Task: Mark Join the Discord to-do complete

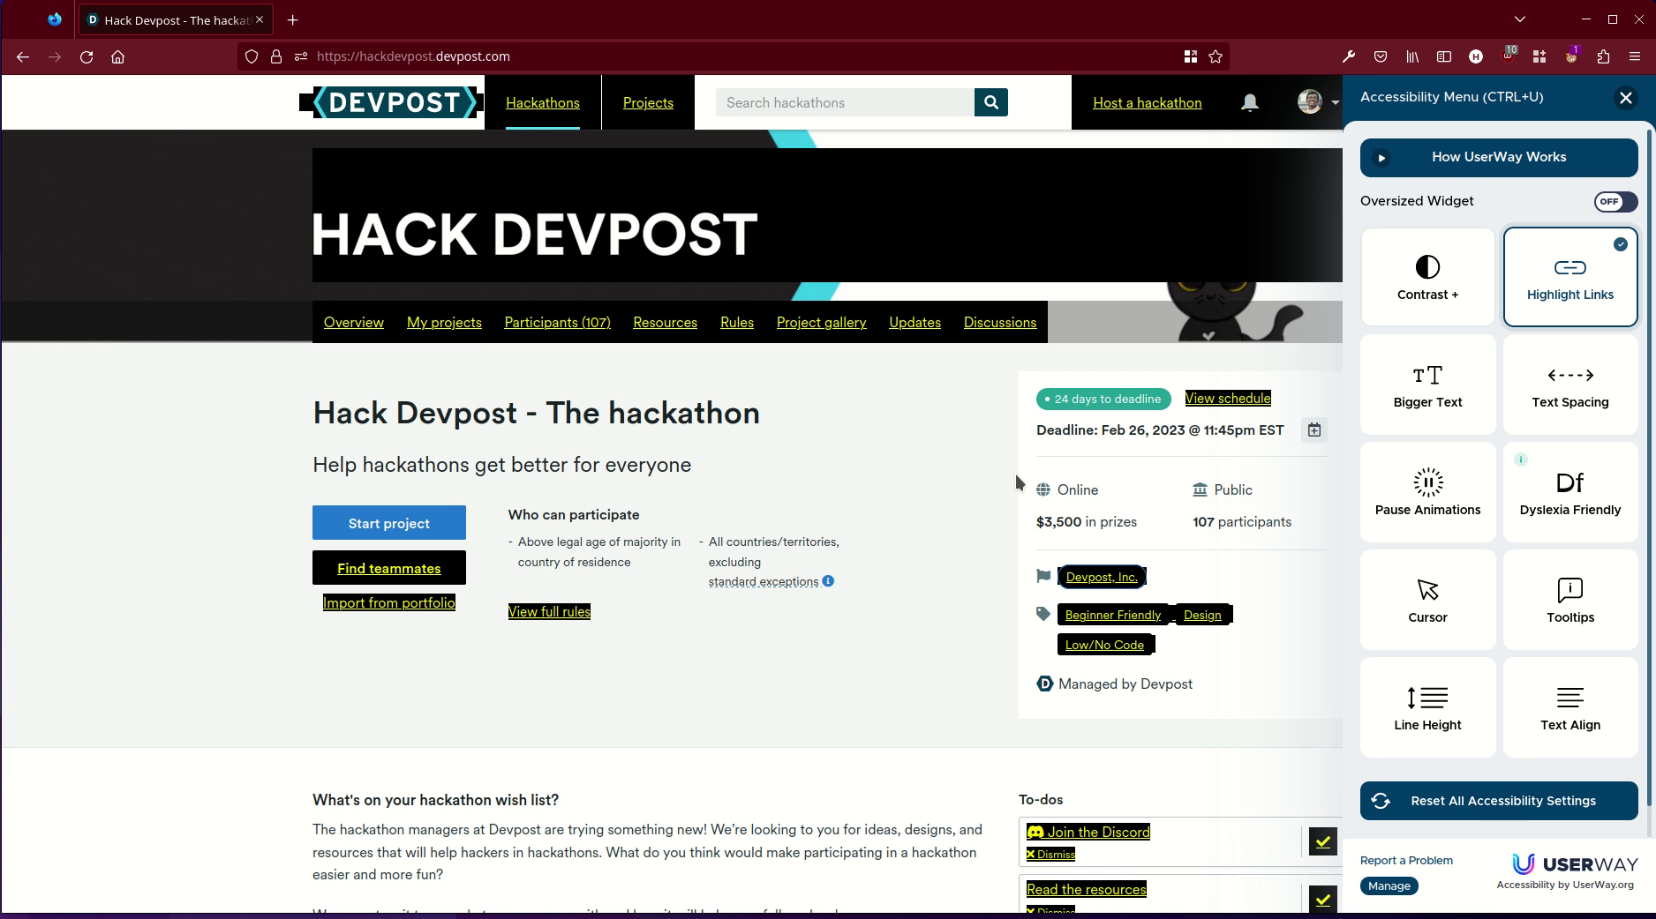Action: pyautogui.click(x=1321, y=841)
